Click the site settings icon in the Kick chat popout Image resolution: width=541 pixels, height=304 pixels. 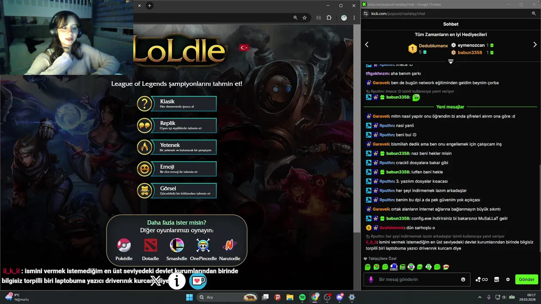pos(366,14)
